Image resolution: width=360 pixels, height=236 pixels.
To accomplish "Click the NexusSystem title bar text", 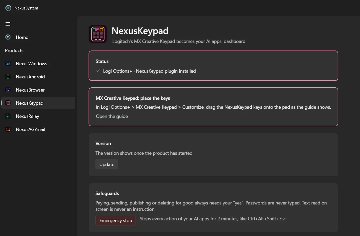I will (x=26, y=8).
